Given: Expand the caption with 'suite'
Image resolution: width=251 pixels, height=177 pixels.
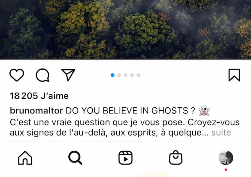Looking at the screenshot, I should tap(221, 133).
